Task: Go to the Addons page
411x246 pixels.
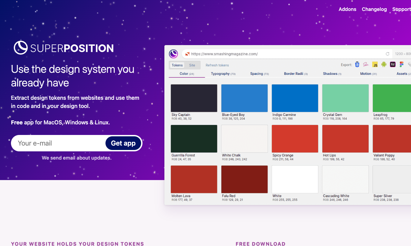Action: point(347,9)
